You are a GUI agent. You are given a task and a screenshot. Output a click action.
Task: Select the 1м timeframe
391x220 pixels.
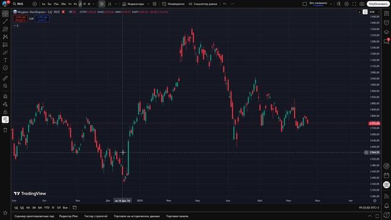click(x=43, y=4)
